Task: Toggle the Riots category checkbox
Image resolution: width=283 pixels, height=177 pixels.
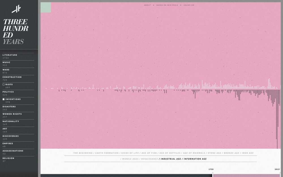Action: tap(4, 84)
